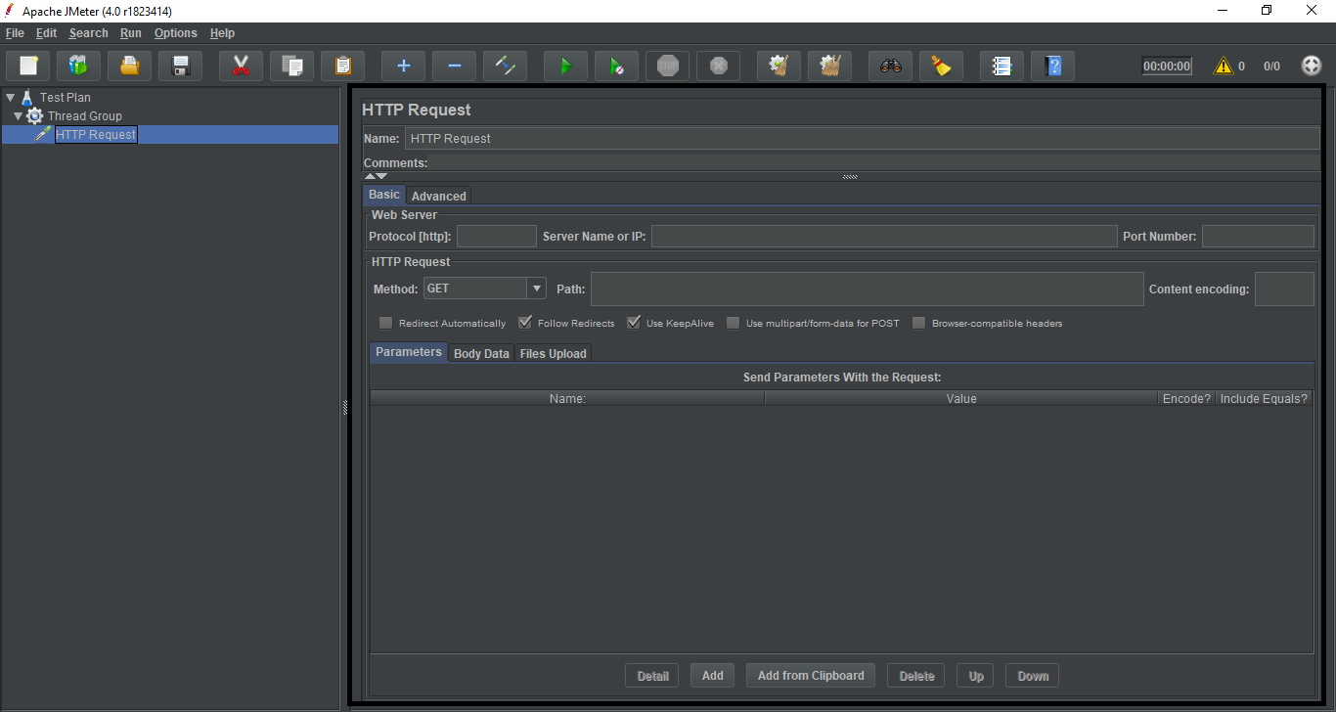Uncheck the Follow Redirects checkbox
This screenshot has width=1336, height=712.
click(x=525, y=323)
